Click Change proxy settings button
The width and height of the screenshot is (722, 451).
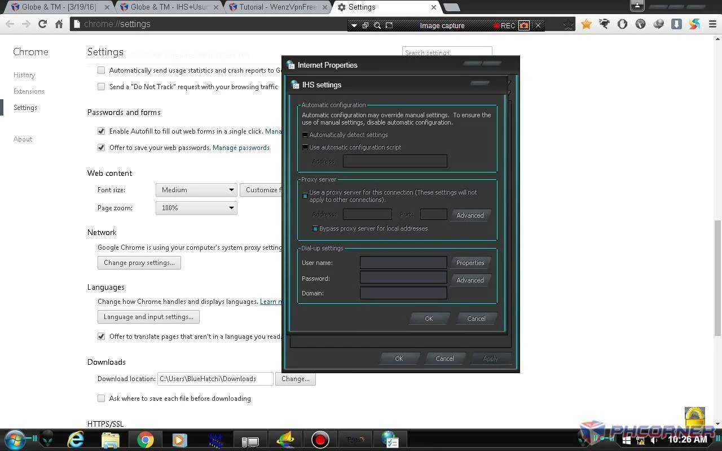139,263
